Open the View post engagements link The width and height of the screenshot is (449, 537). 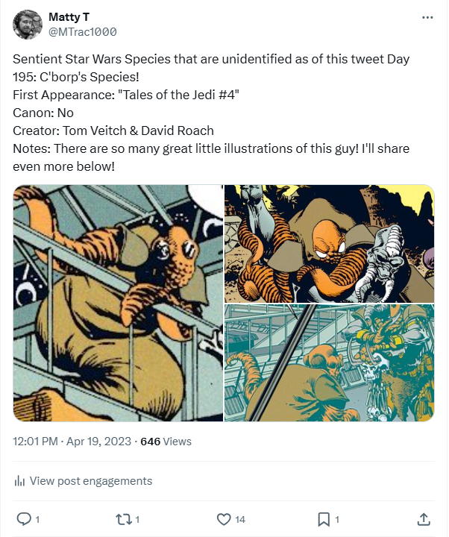[90, 481]
